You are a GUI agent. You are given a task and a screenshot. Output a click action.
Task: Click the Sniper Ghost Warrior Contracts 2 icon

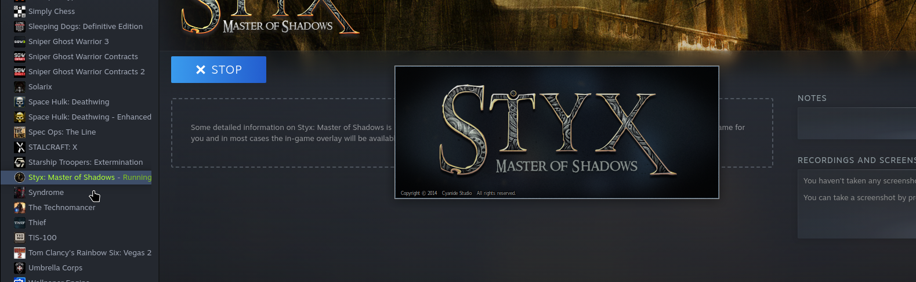pos(20,71)
